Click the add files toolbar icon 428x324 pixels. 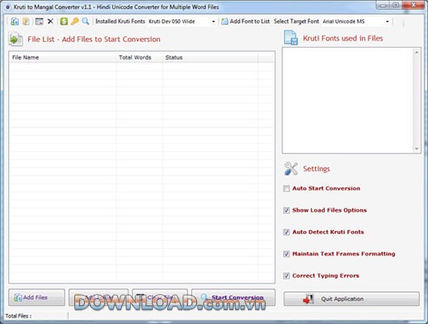(x=15, y=21)
